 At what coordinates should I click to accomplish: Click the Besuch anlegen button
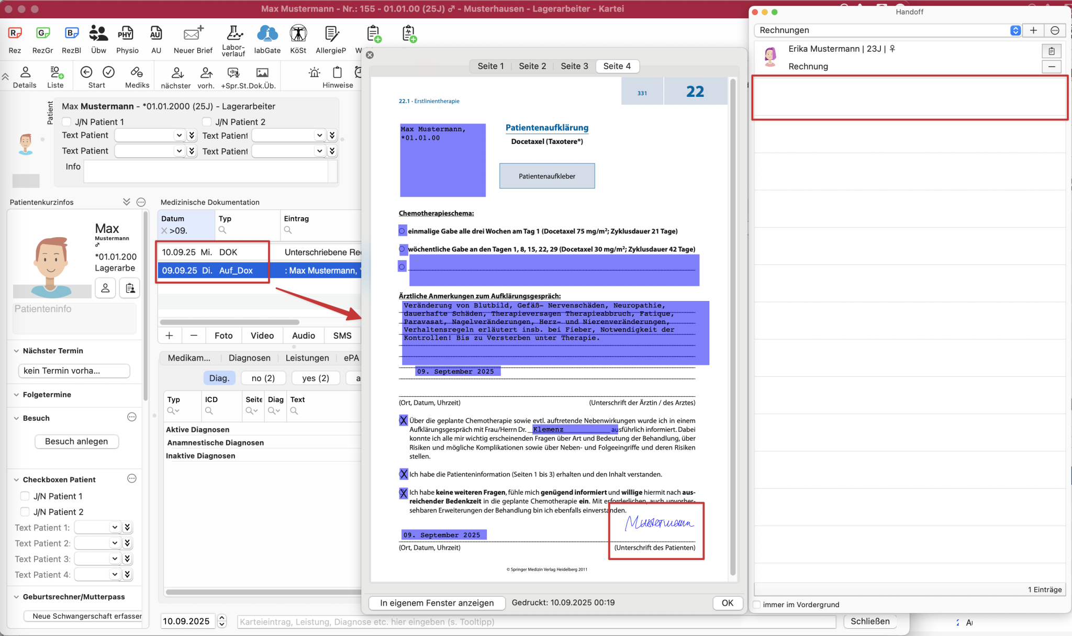pyautogui.click(x=76, y=441)
